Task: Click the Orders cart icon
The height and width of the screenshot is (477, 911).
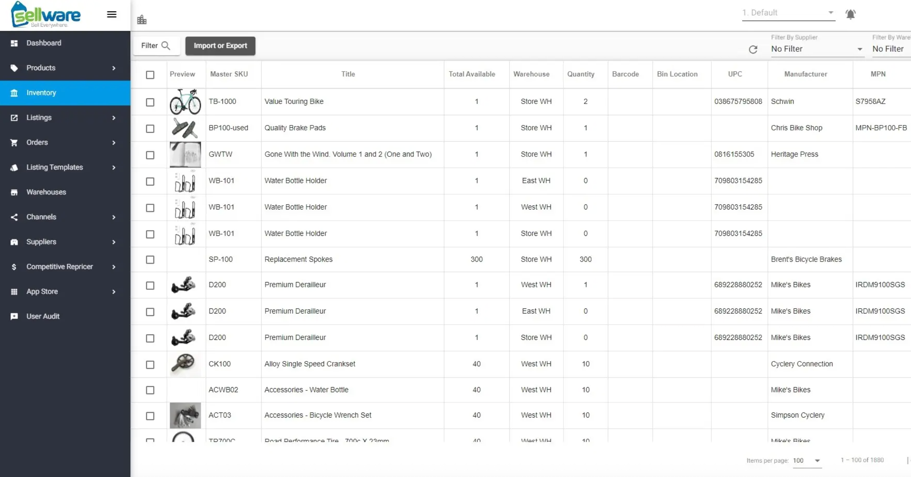Action: (x=14, y=142)
